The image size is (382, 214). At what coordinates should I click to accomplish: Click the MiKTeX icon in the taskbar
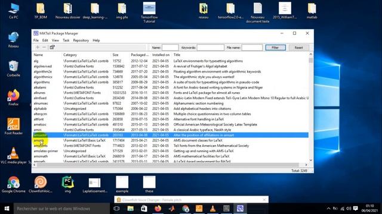240,209
